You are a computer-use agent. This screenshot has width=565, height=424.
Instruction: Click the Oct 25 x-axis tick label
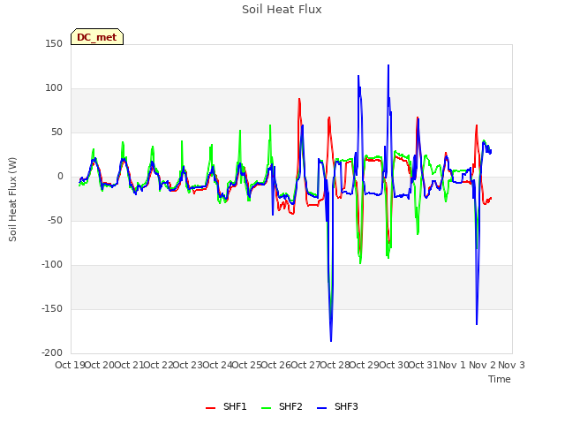246,365
